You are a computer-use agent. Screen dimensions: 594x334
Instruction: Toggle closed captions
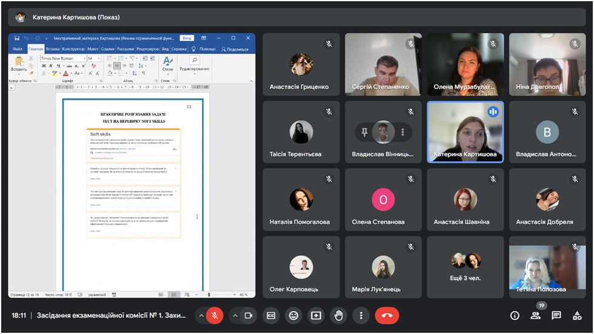[x=272, y=315]
